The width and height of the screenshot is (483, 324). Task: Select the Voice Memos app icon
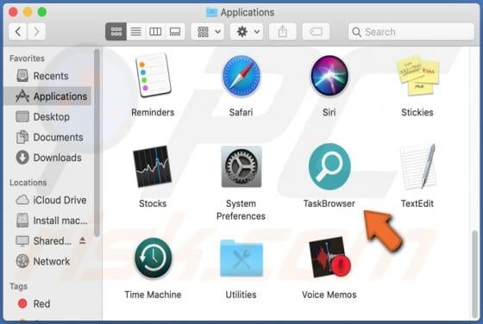pos(329,258)
